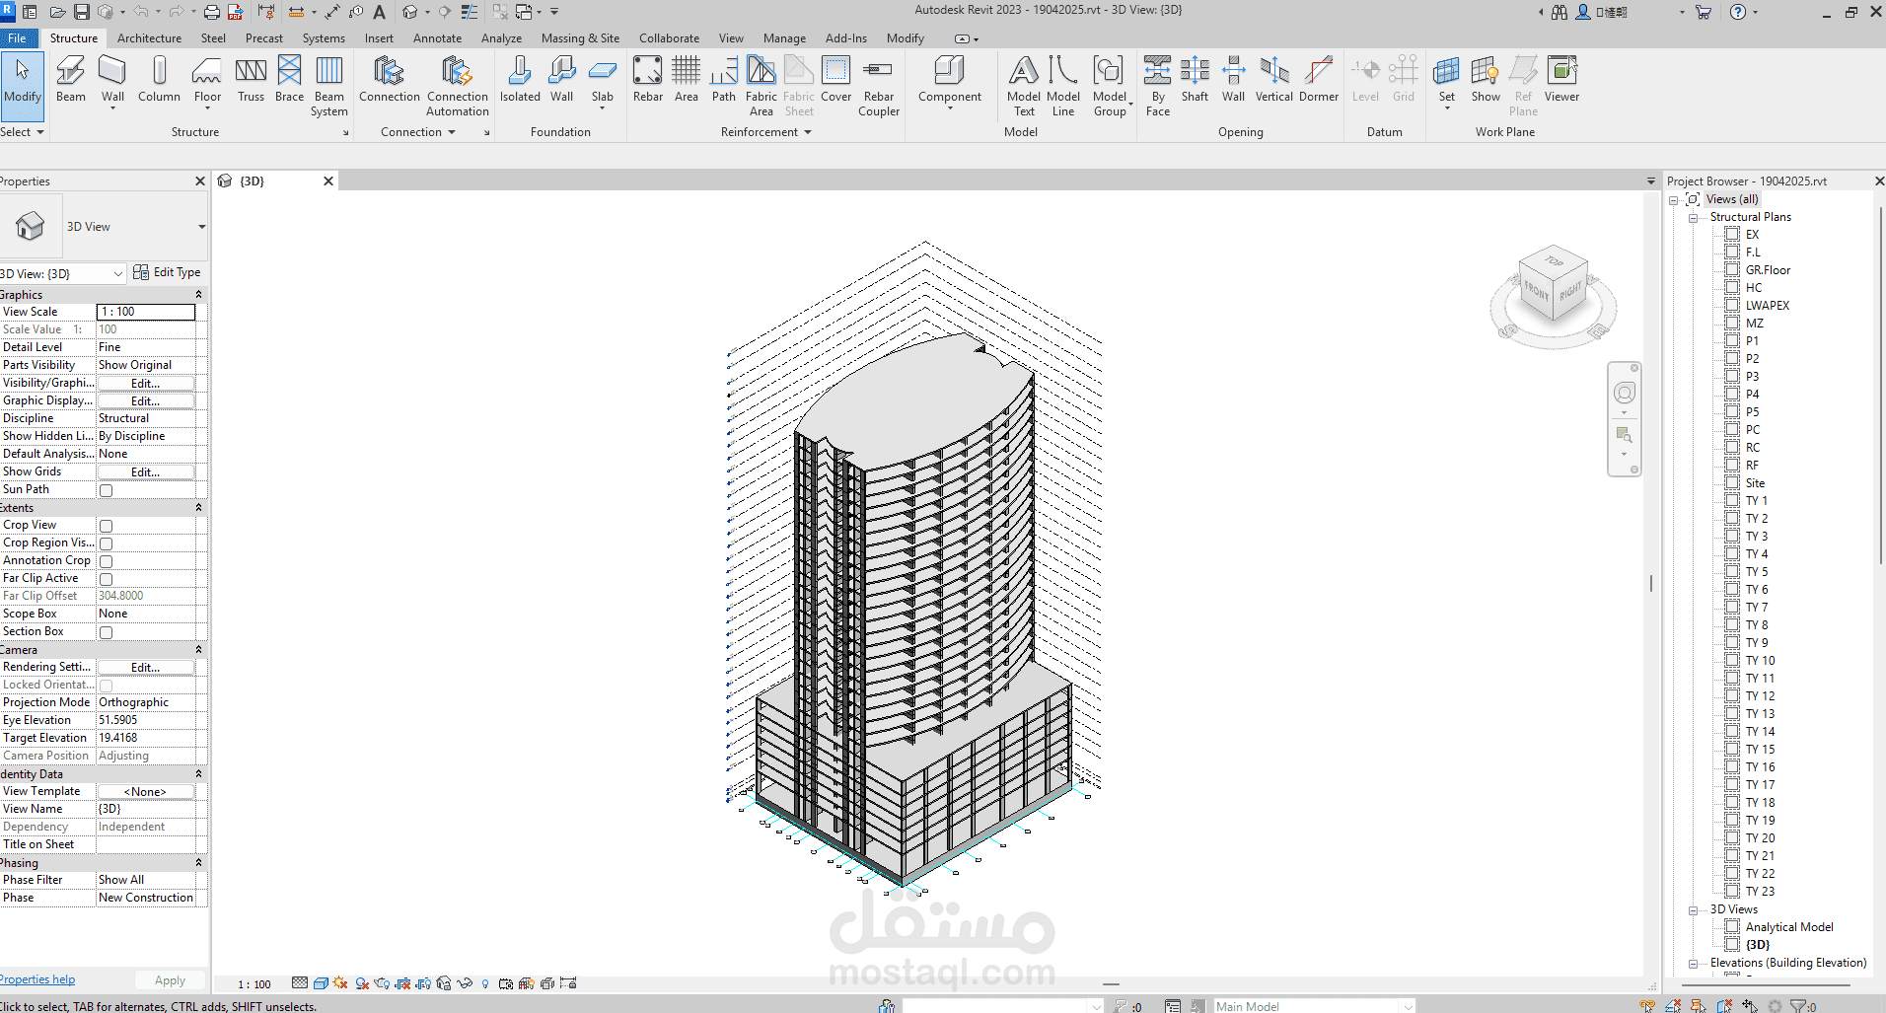Choose the Path reinforcement tool
Image resolution: width=1886 pixels, height=1013 pixels.
point(724,79)
